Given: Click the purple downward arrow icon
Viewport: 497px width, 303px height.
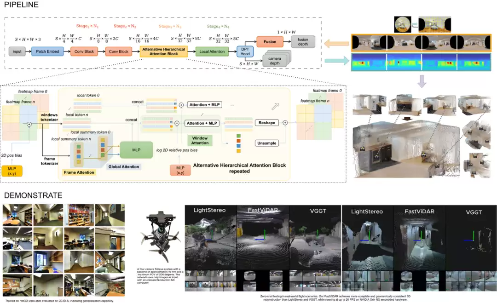Looking at the screenshot, I should [x=422, y=81].
